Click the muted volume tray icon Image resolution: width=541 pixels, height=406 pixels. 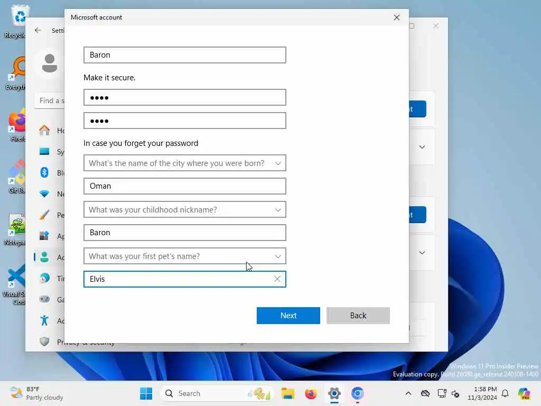455,393
